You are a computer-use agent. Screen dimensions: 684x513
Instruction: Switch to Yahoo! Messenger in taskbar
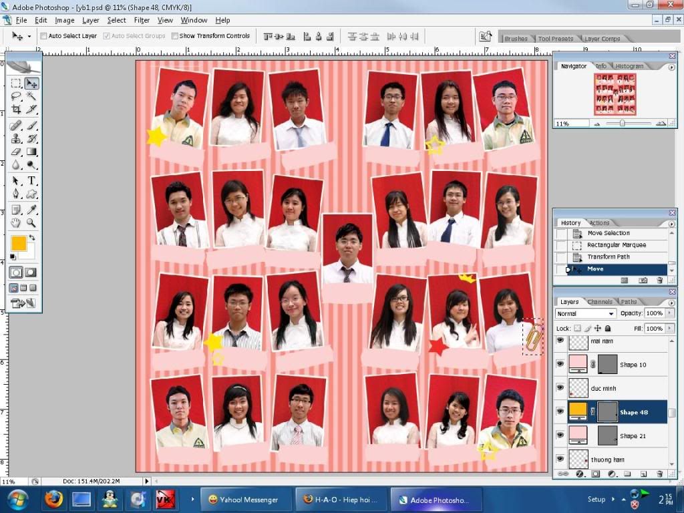pyautogui.click(x=246, y=500)
